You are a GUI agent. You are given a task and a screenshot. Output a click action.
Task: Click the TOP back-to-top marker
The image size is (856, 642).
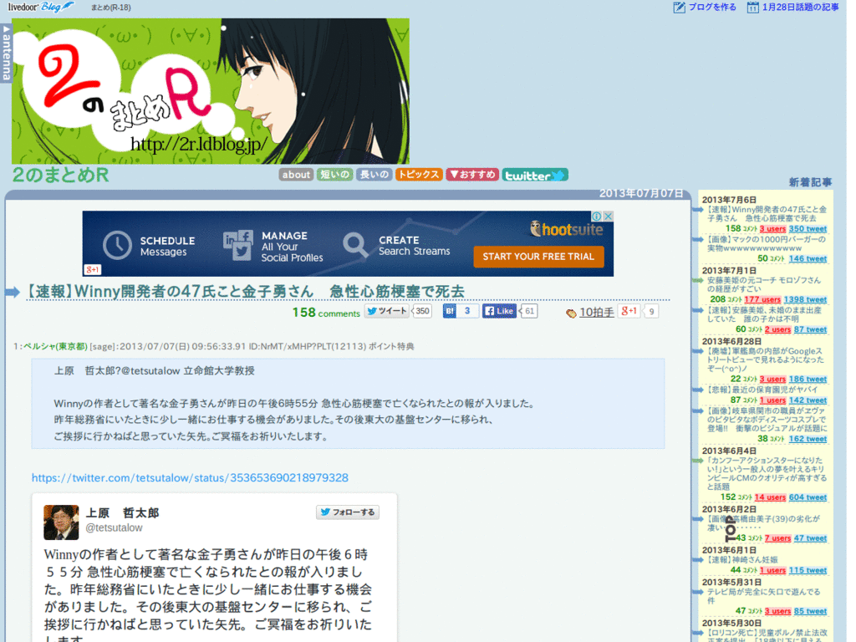pyautogui.click(x=731, y=528)
